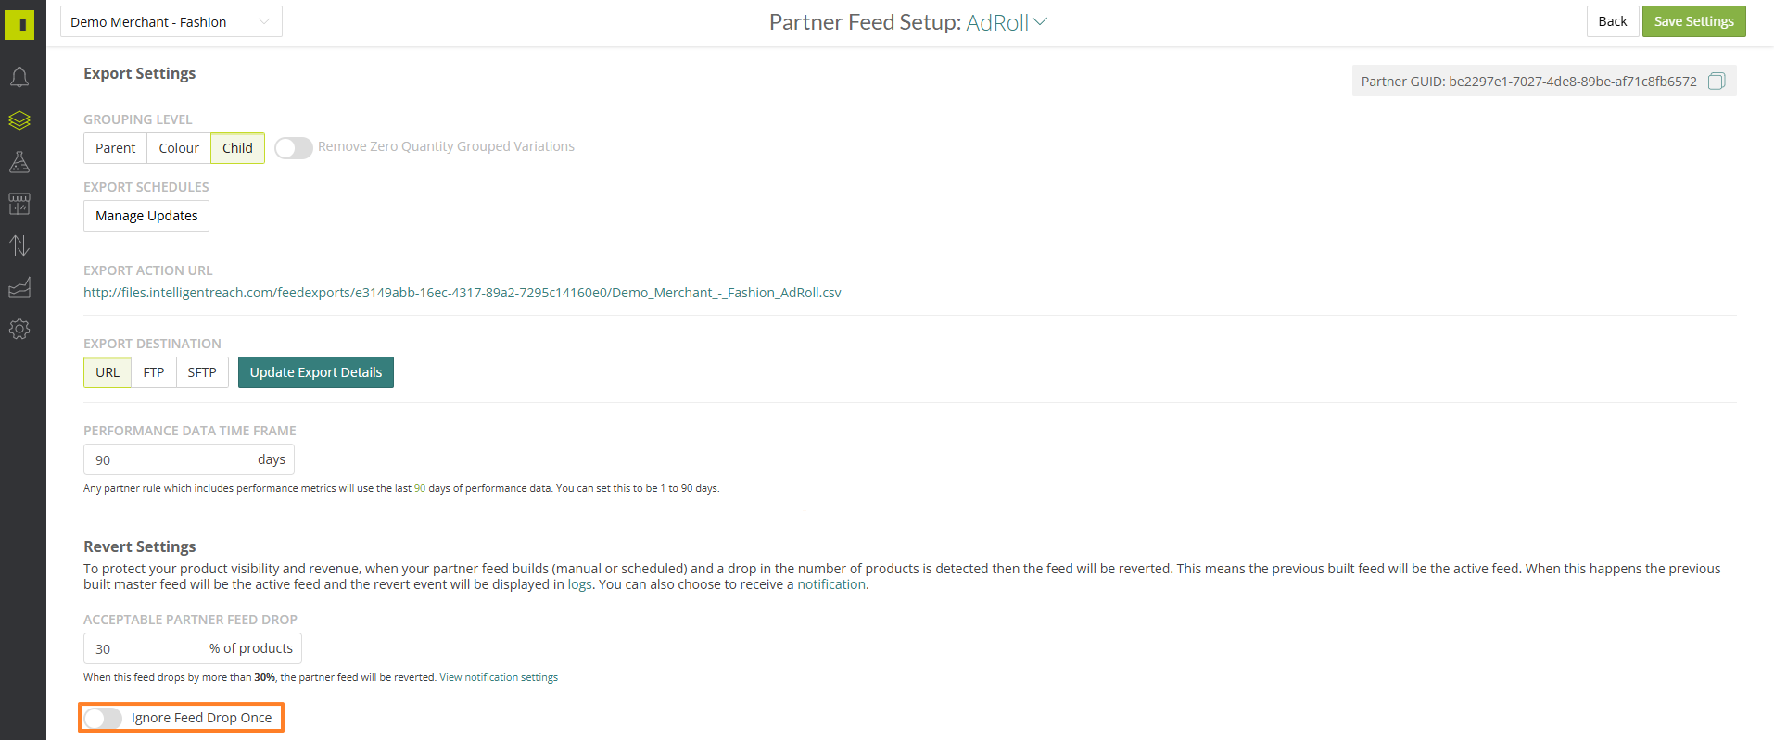Screen dimensions: 1774x740
Task: Open the flask experiments sidebar icon
Action: [x=19, y=162]
